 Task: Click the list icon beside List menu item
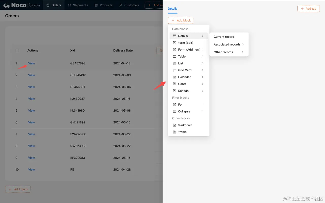point(174,63)
